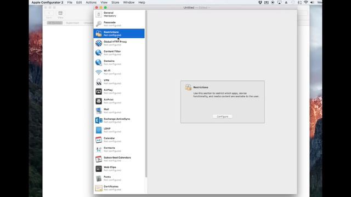Screen dimensions: 351x197
Task: Open the VPN payload icon
Action: click(x=99, y=82)
